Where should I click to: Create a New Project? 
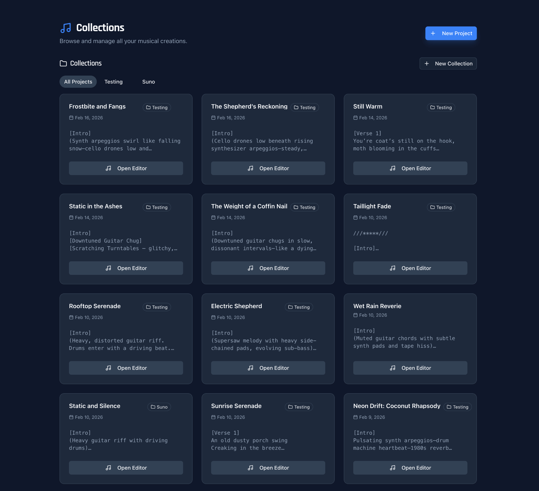point(451,33)
